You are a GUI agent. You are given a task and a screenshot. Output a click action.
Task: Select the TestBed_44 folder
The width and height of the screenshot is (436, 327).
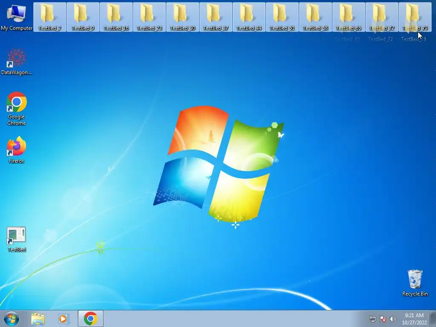(249, 17)
